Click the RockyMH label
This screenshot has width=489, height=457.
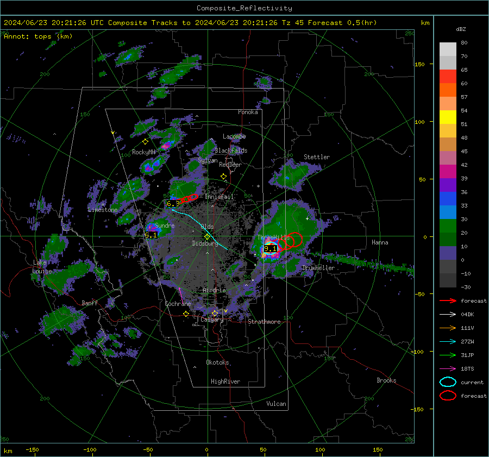point(144,152)
